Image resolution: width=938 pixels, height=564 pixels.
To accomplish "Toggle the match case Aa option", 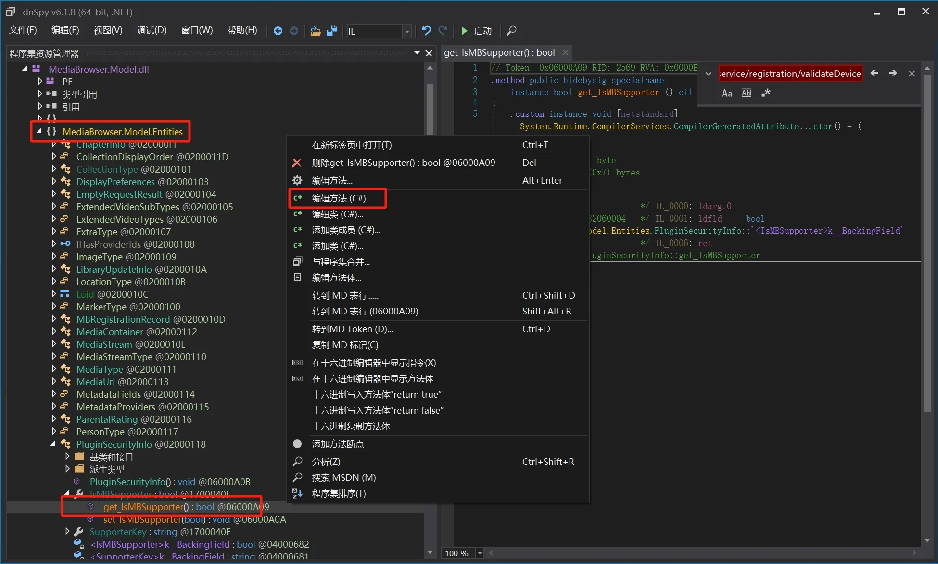I will pos(727,93).
